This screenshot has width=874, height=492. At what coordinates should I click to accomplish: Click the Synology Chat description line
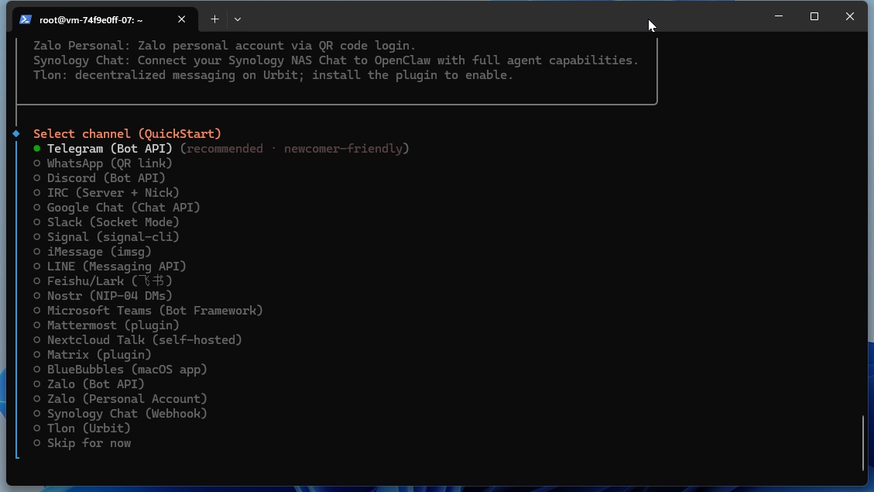click(336, 60)
